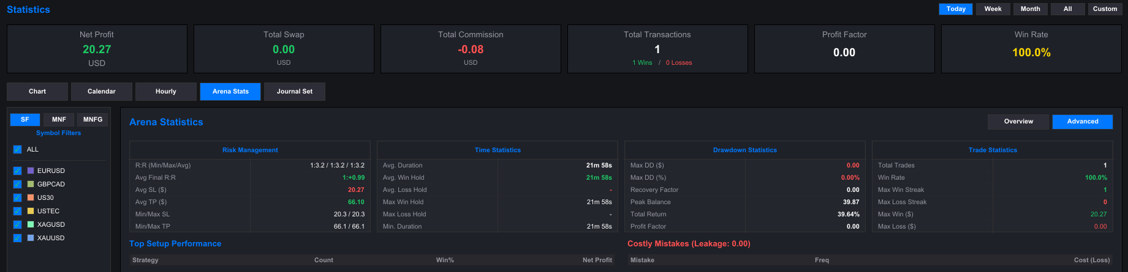
Task: Click the Costly Mistakes heading
Action: (689, 244)
